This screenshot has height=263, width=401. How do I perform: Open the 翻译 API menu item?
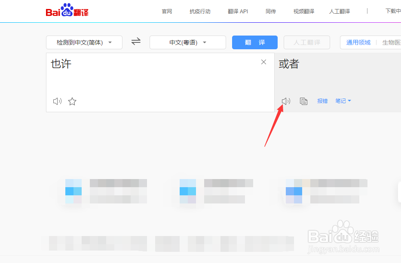238,11
